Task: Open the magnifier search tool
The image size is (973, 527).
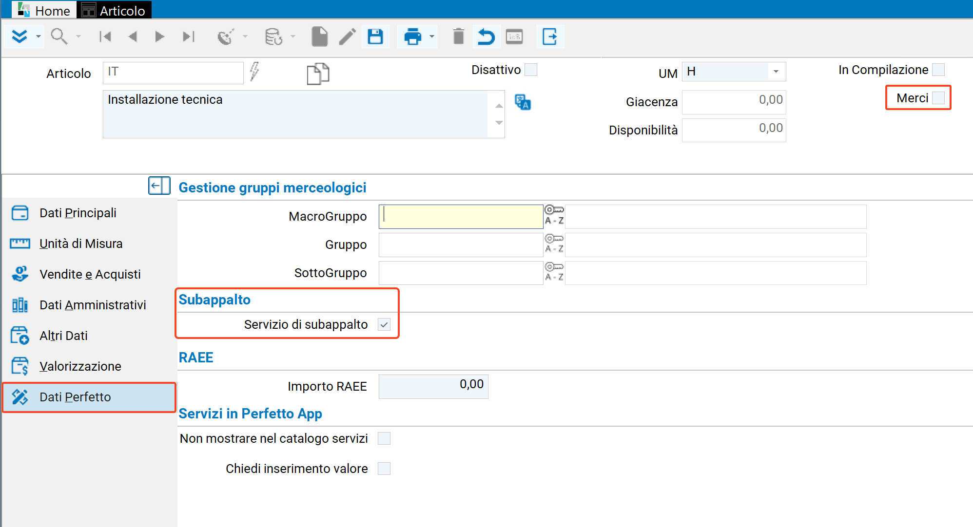Action: pos(59,37)
